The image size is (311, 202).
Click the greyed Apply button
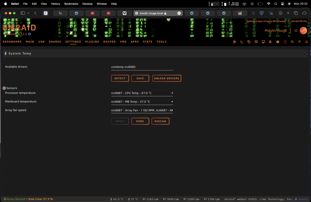120,121
